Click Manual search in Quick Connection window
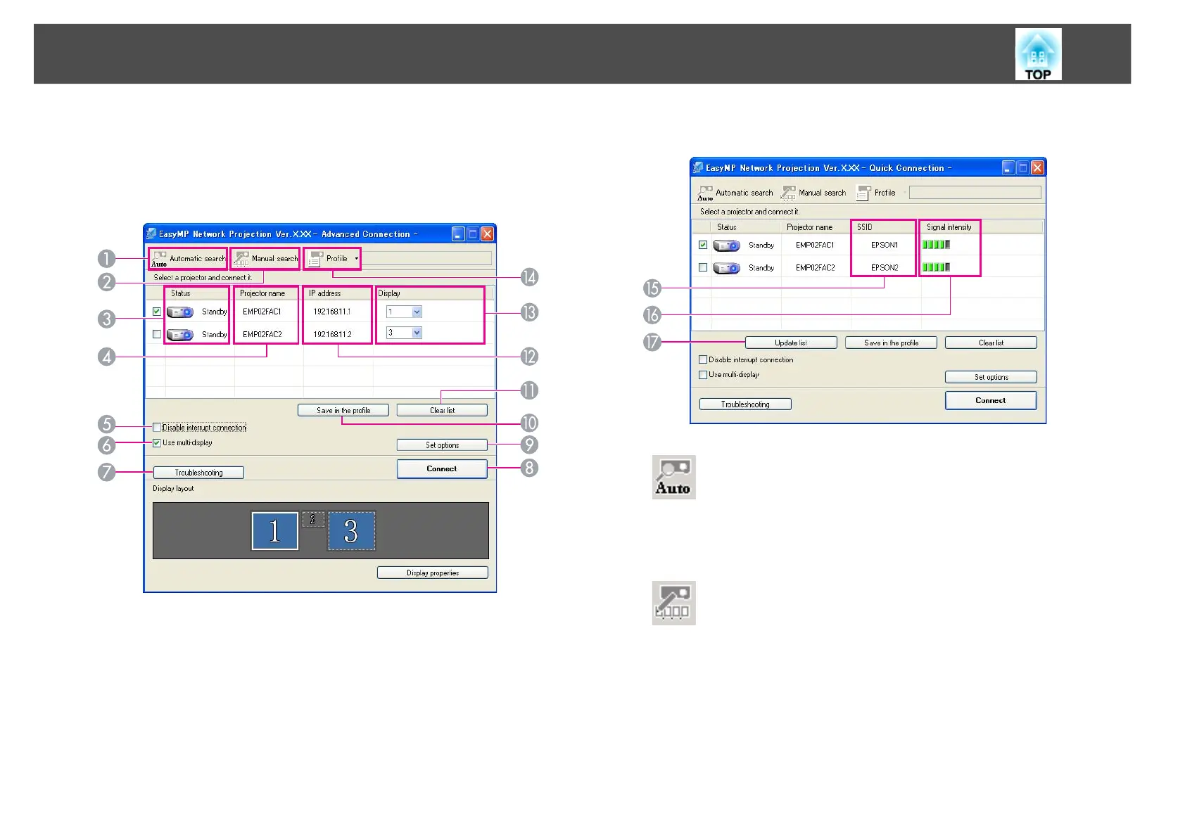The width and height of the screenshot is (1185, 837). [x=813, y=193]
